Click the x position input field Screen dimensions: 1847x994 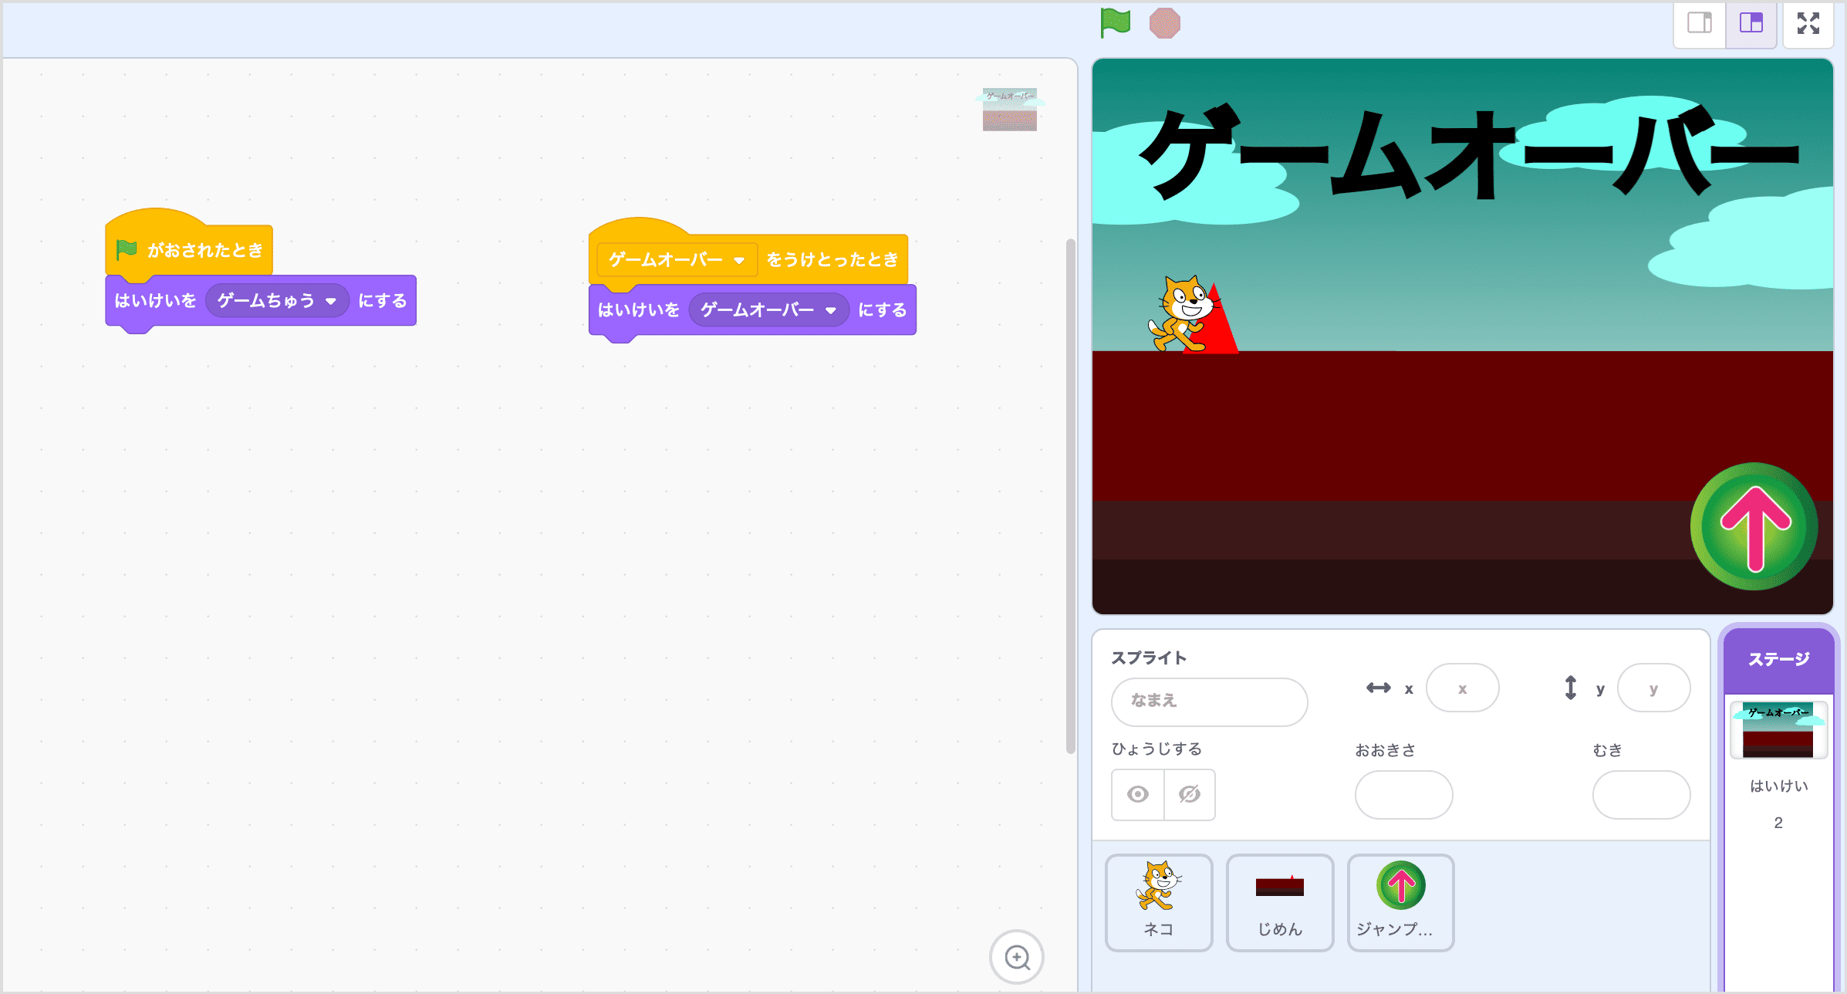coord(1462,688)
